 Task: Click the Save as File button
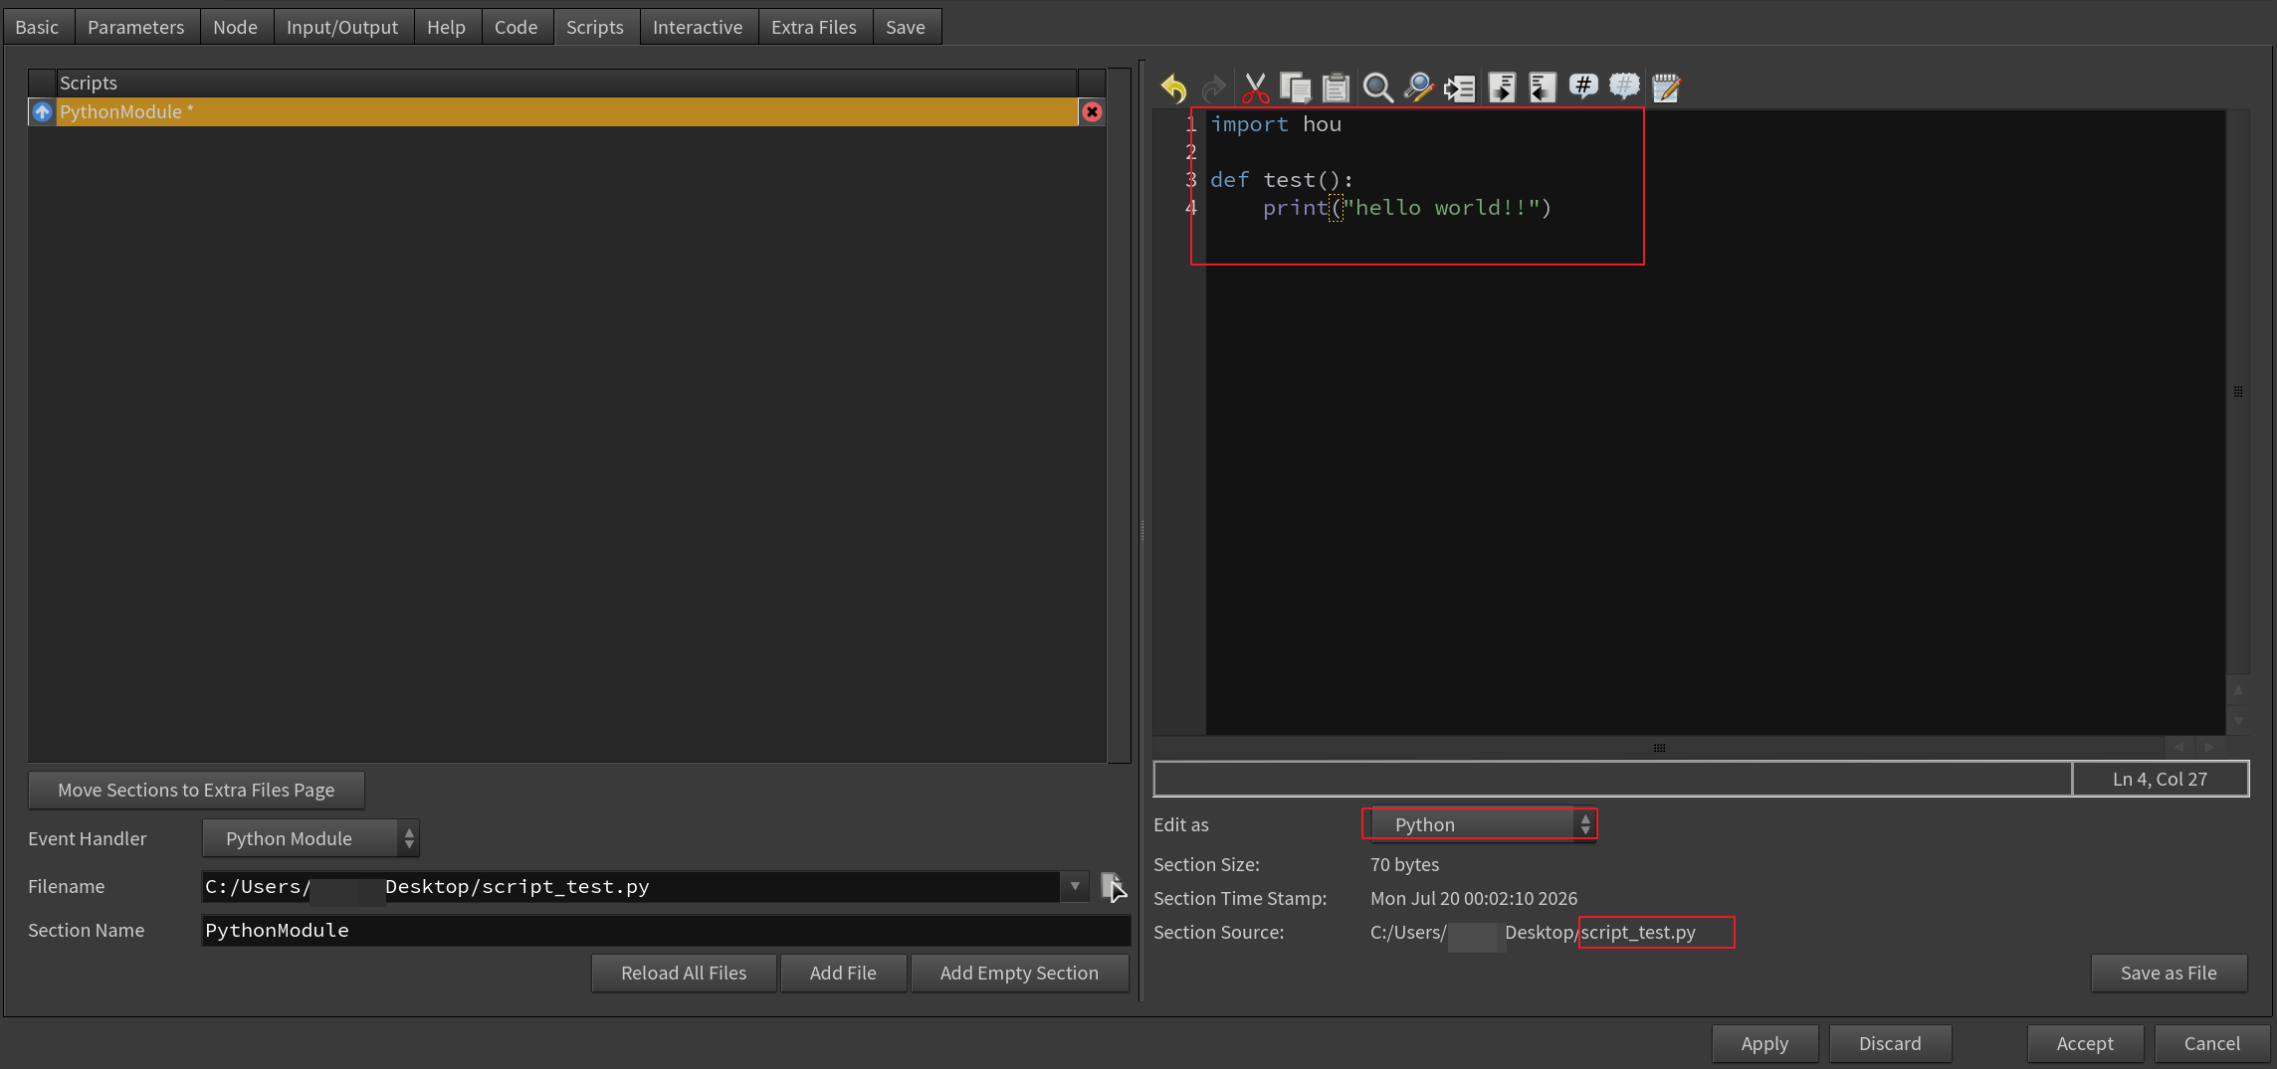point(2169,973)
